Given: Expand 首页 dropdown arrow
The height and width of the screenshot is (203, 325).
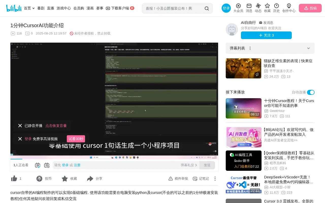Looking at the screenshot, I should click(34, 8).
